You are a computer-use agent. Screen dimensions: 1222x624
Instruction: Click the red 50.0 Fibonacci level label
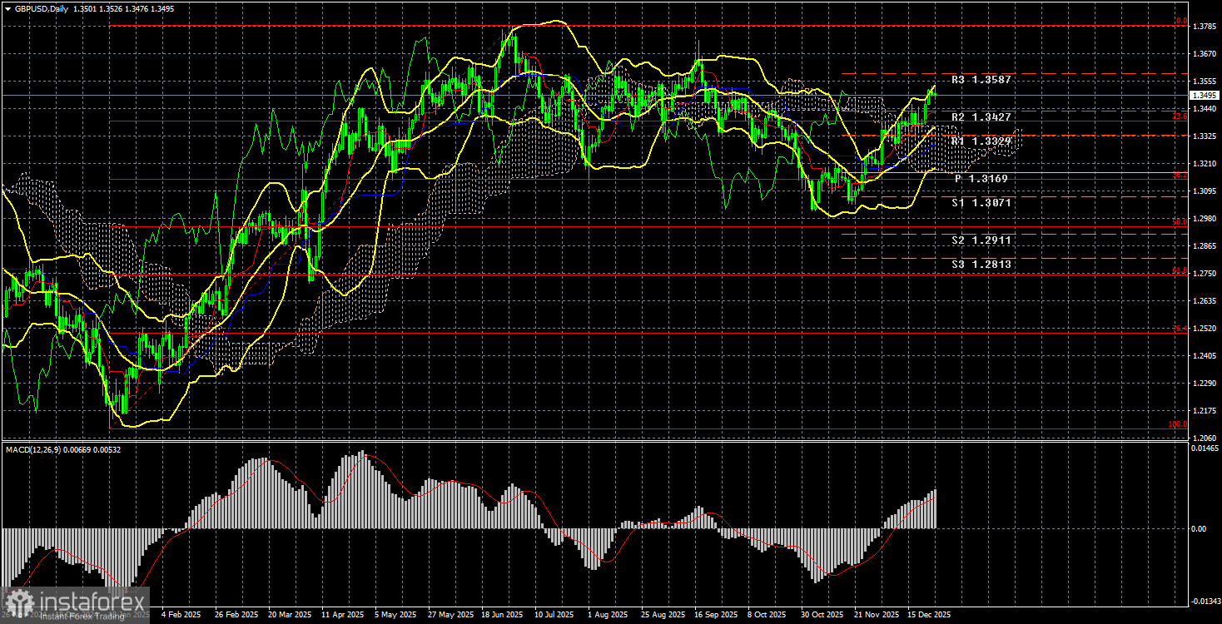point(1179,222)
